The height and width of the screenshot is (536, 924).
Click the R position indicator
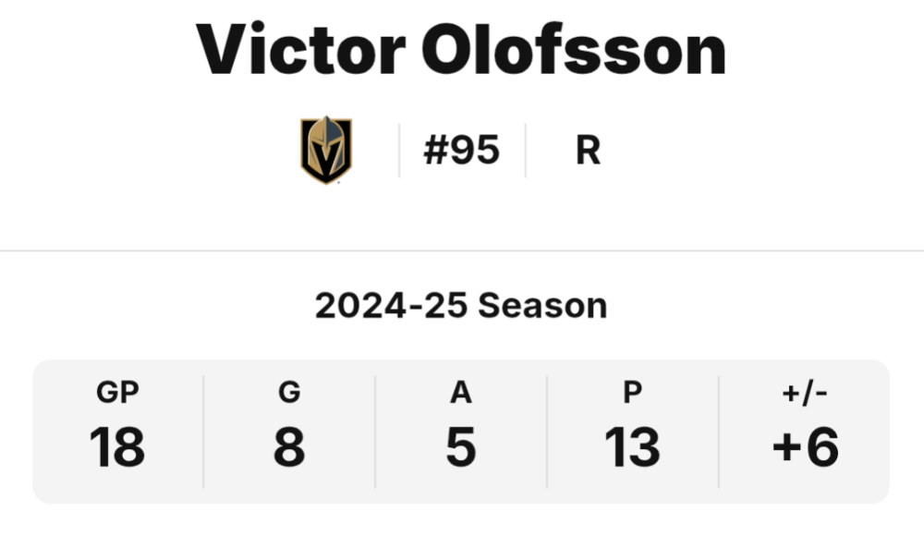tap(588, 151)
